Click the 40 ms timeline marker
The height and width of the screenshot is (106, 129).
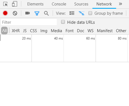[58, 38]
